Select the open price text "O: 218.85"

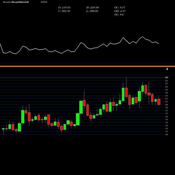64,8
